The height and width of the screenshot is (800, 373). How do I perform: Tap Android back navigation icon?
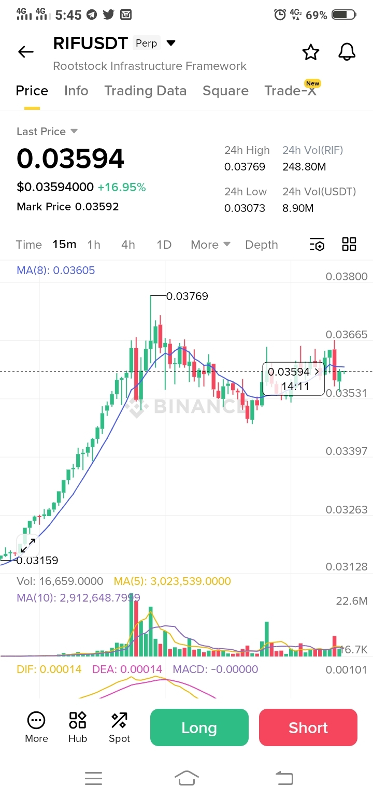tap(284, 778)
